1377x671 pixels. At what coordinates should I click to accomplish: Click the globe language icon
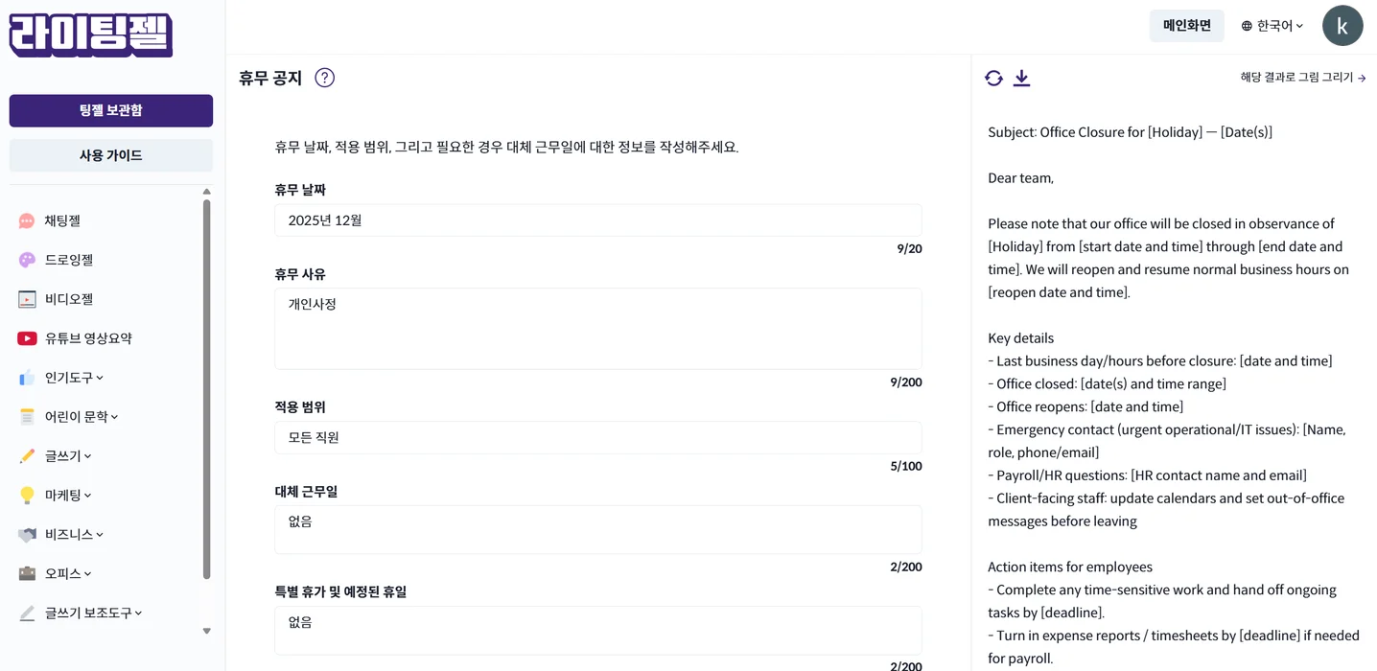(1247, 26)
